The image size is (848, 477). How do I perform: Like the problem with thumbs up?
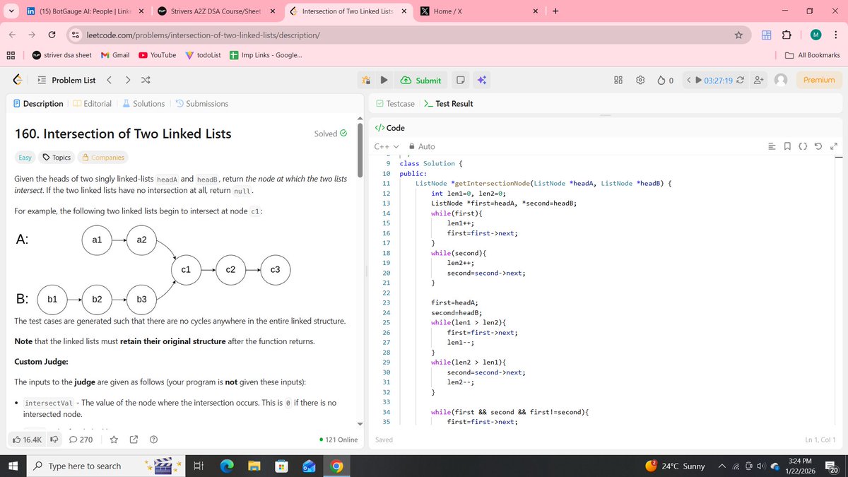coord(28,440)
